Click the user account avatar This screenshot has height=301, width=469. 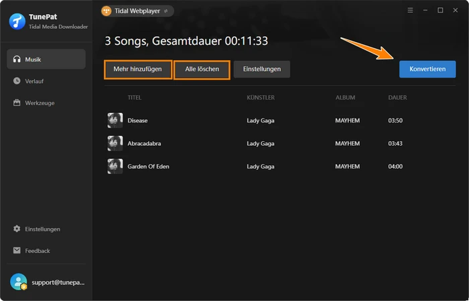[x=19, y=282]
